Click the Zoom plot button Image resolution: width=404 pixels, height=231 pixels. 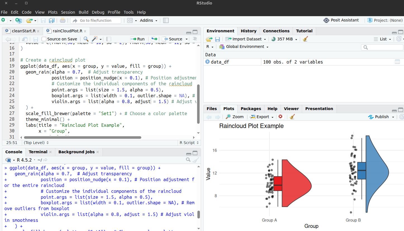235,117
